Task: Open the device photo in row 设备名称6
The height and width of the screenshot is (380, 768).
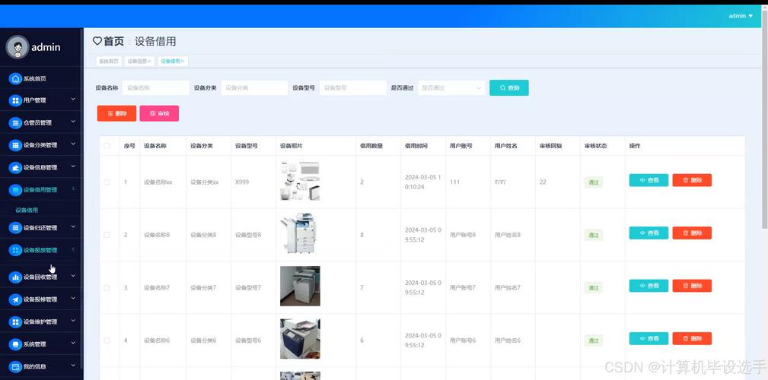Action: [x=300, y=339]
